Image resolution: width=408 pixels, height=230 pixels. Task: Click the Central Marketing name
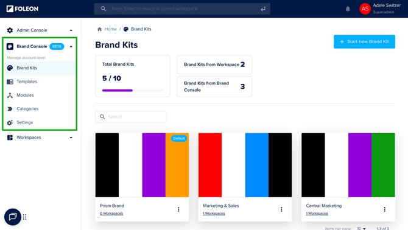324,206
